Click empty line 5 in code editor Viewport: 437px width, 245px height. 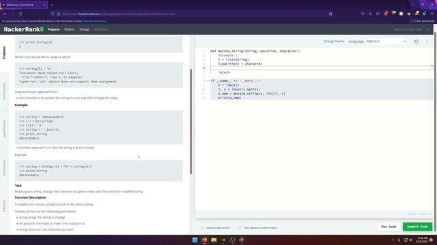322,68
